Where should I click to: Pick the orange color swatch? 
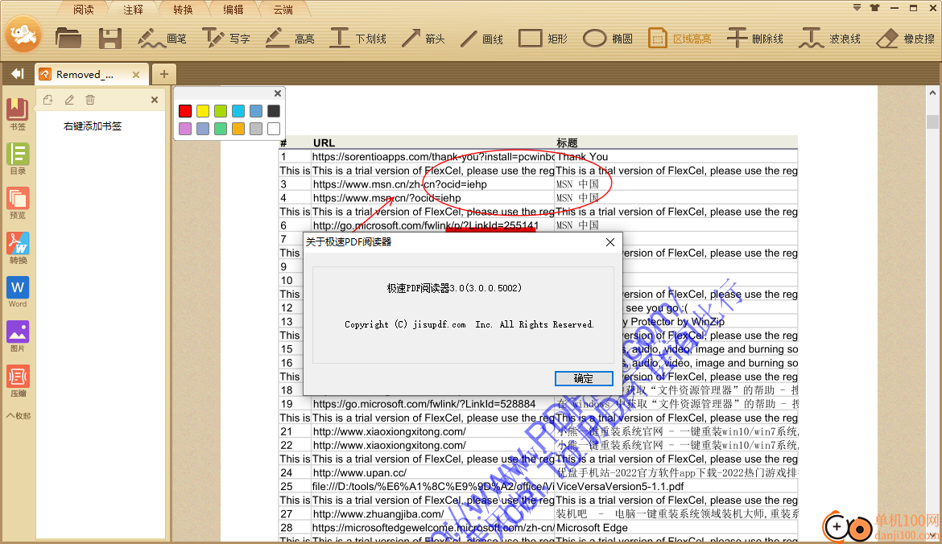pyautogui.click(x=238, y=129)
